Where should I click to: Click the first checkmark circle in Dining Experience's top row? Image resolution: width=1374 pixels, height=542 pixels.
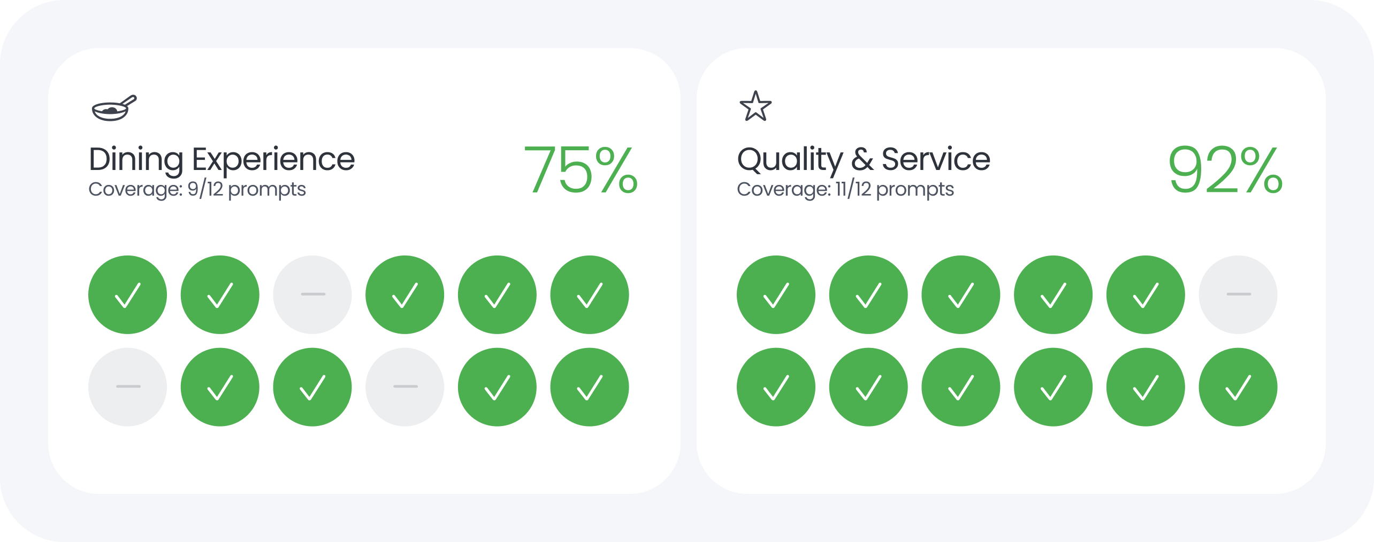pyautogui.click(x=127, y=295)
